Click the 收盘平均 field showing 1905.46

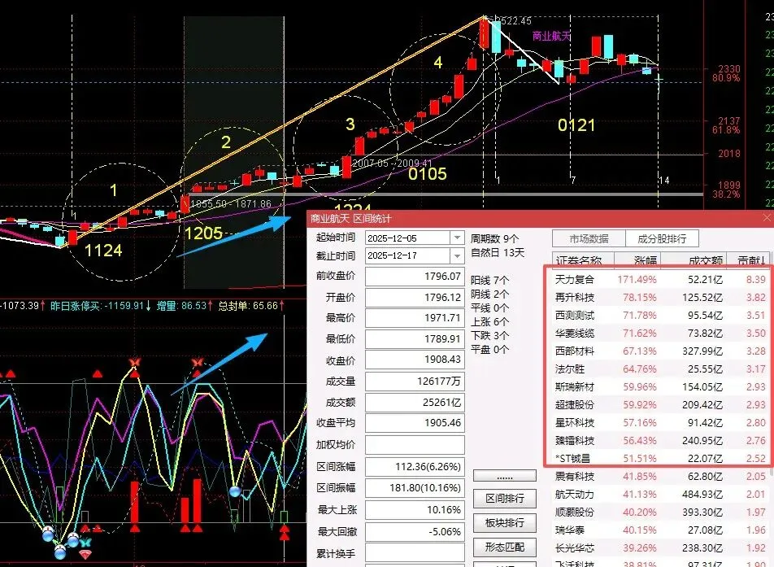(x=415, y=423)
